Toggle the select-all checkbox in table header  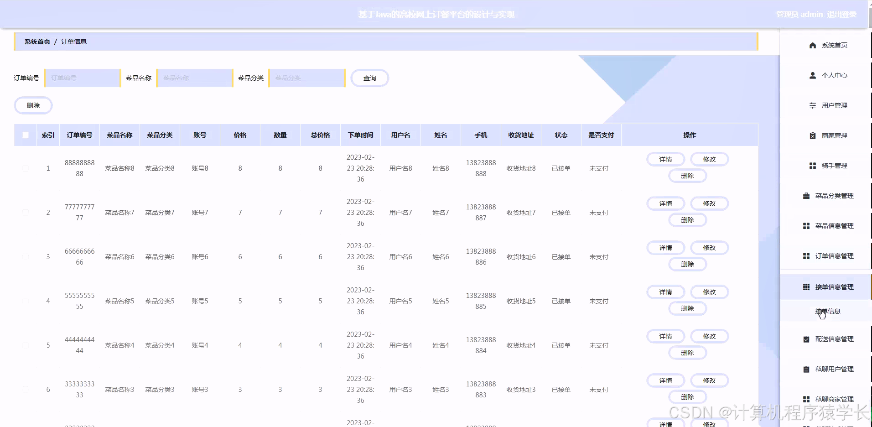click(26, 135)
